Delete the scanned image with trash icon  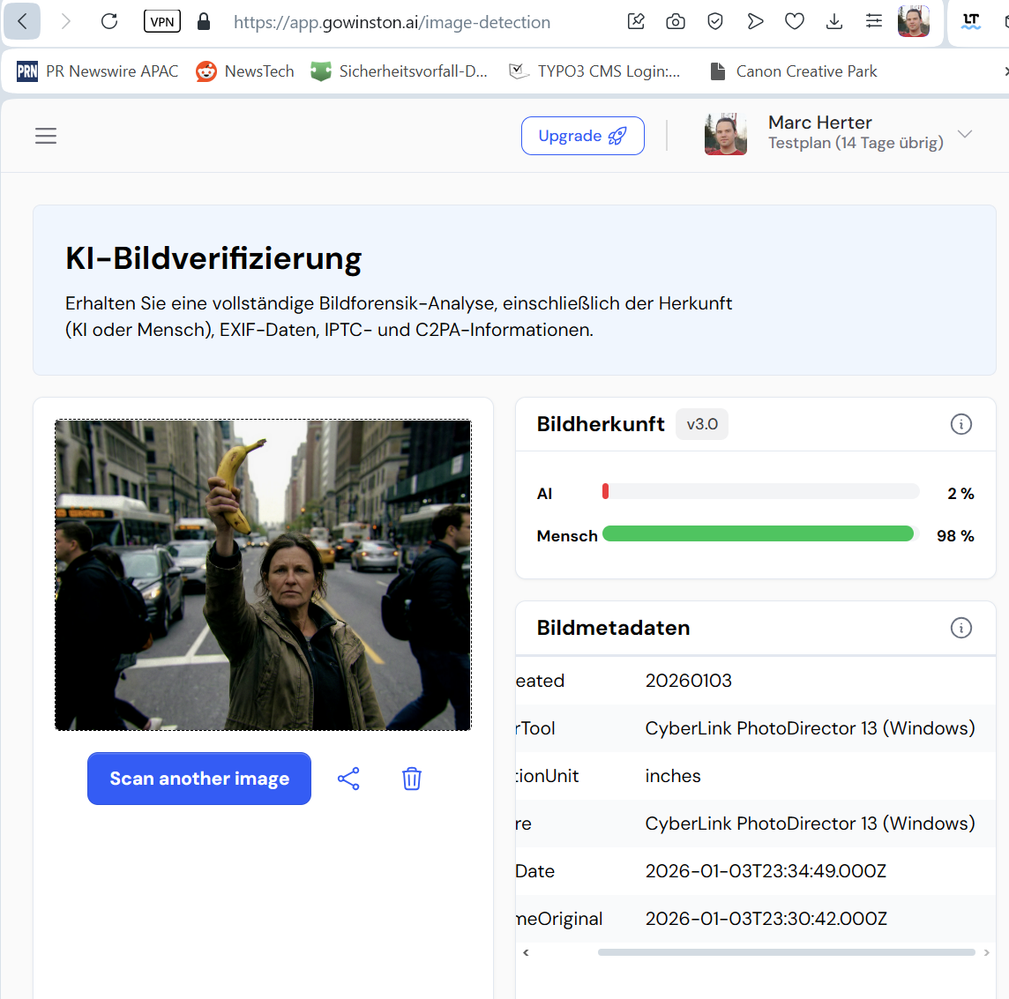tap(412, 779)
